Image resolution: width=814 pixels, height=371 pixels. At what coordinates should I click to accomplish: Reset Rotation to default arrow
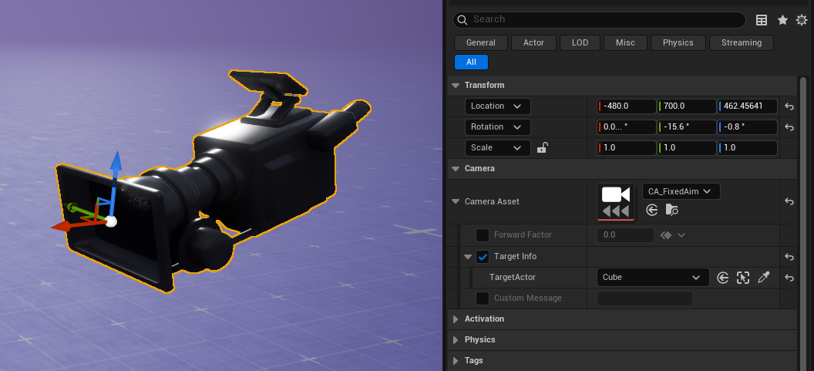pyautogui.click(x=789, y=127)
